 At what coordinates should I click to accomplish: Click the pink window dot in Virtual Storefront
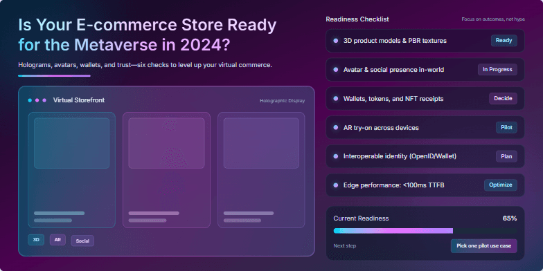(37, 100)
